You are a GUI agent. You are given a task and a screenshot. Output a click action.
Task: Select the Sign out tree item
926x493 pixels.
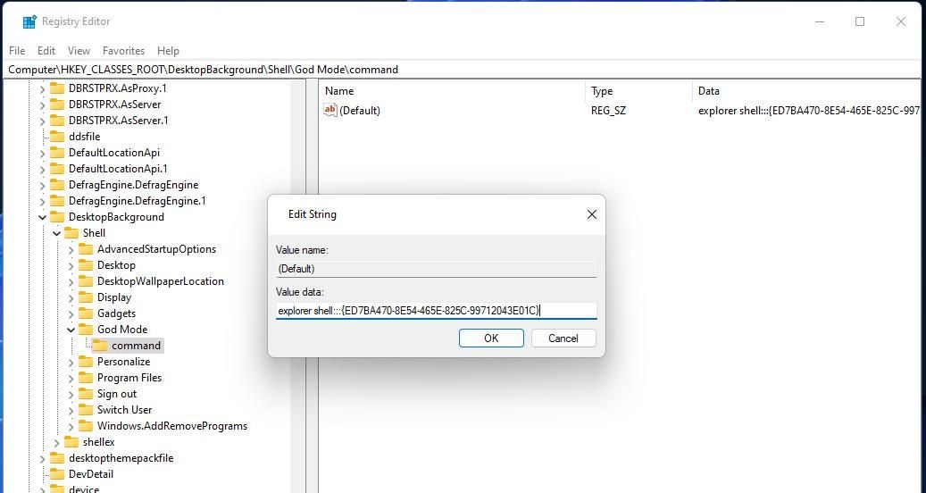(117, 394)
